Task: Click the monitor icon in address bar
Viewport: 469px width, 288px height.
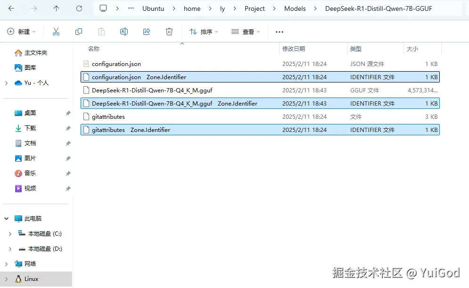Action: [x=103, y=8]
